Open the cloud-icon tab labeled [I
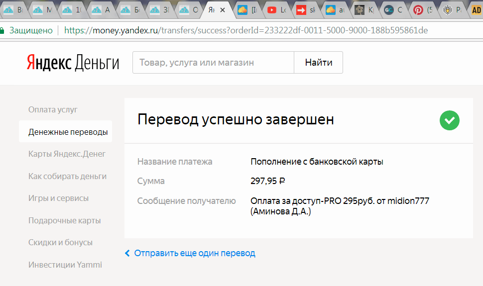The width and height of the screenshot is (483, 286). [x=247, y=10]
